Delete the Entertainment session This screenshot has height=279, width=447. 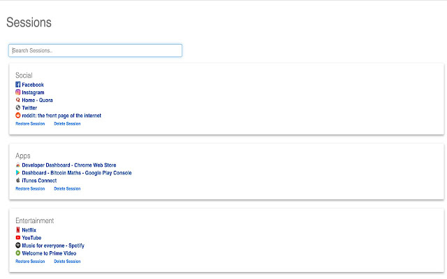pos(67,262)
